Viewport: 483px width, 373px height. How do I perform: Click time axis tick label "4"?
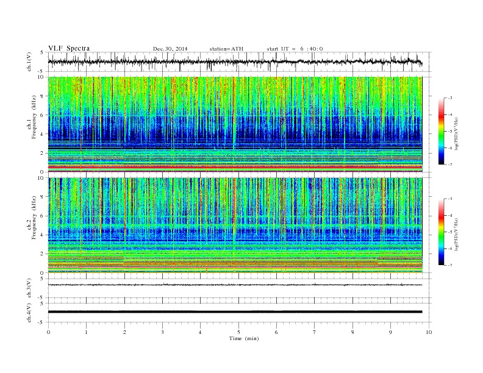pyautogui.click(x=200, y=332)
